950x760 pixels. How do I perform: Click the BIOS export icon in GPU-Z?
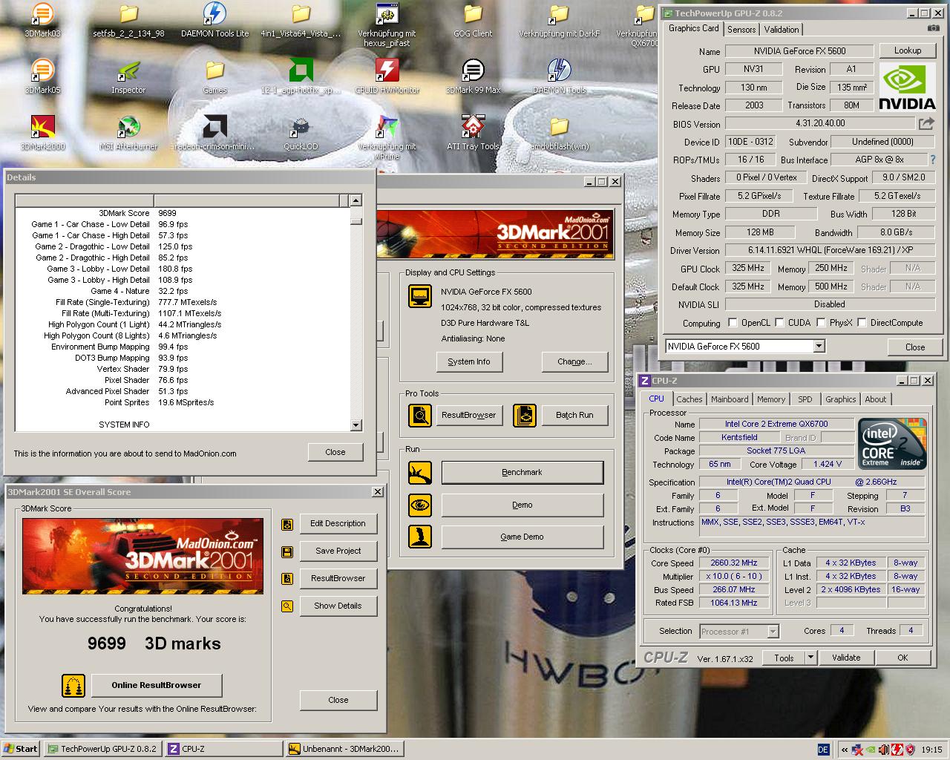pos(926,123)
